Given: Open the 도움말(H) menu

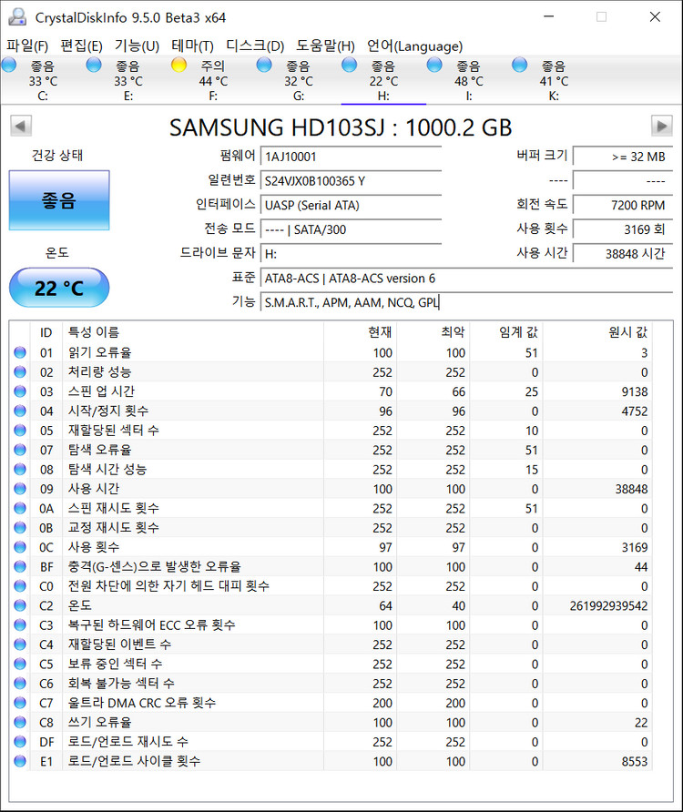Looking at the screenshot, I should pyautogui.click(x=325, y=46).
